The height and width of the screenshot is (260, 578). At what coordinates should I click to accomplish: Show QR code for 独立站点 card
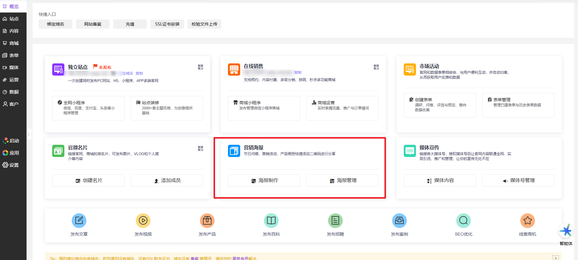tap(200, 67)
